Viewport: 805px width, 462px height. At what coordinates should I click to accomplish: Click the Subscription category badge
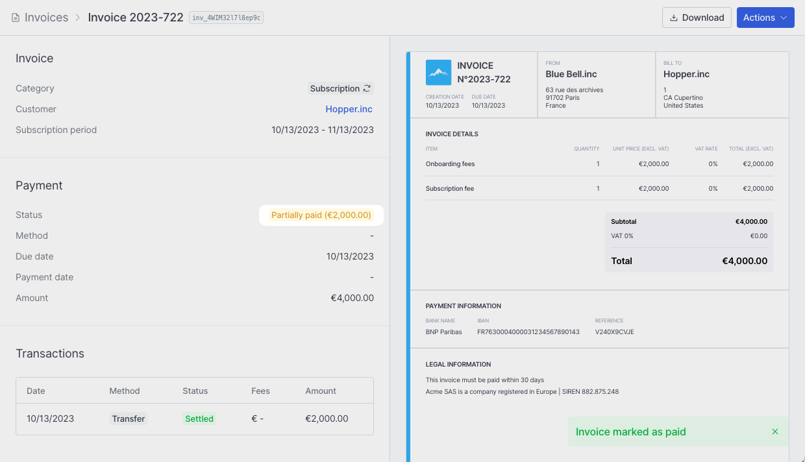click(340, 88)
